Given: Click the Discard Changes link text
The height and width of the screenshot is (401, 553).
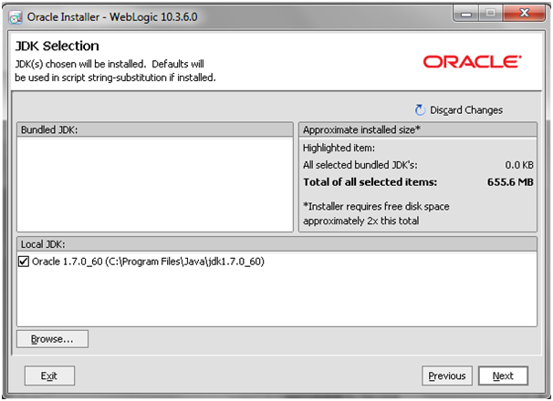Looking at the screenshot, I should [466, 110].
